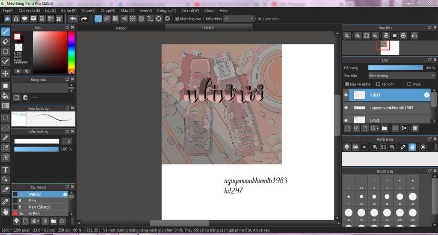This screenshot has height=235, width=438.
Task: Open the Pha trộn blend mode dropdown
Action: tap(402, 76)
